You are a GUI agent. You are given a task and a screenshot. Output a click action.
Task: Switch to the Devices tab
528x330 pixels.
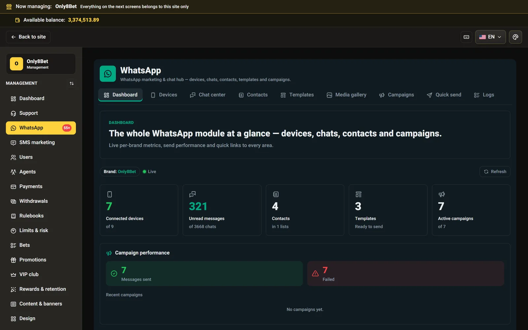click(x=164, y=95)
